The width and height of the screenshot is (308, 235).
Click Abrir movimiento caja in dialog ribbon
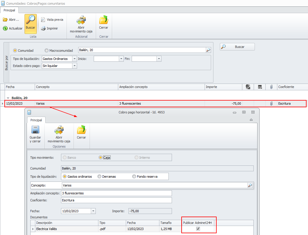click(x=59, y=134)
